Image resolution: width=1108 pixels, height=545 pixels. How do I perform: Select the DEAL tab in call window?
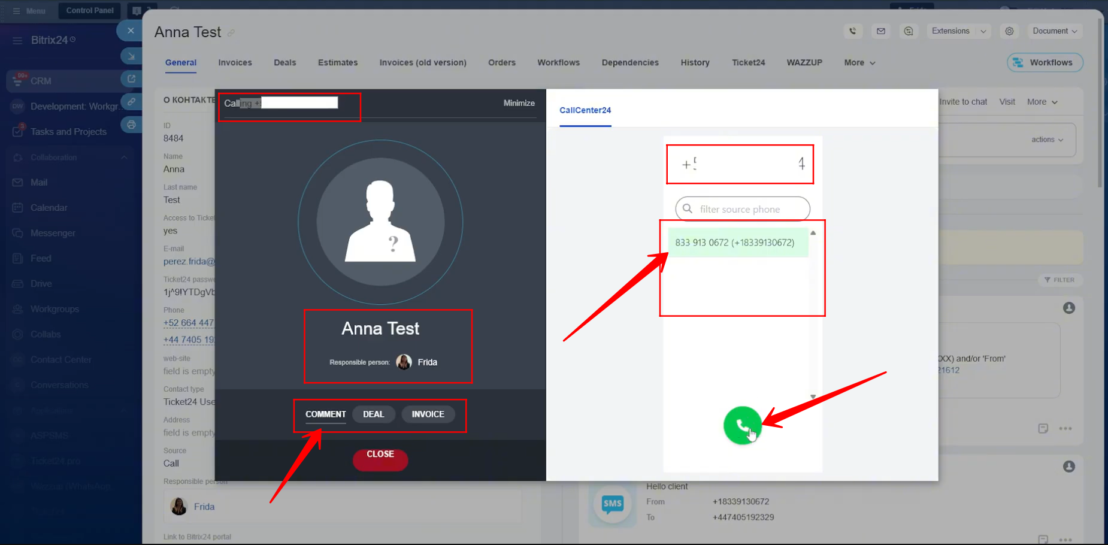point(373,414)
